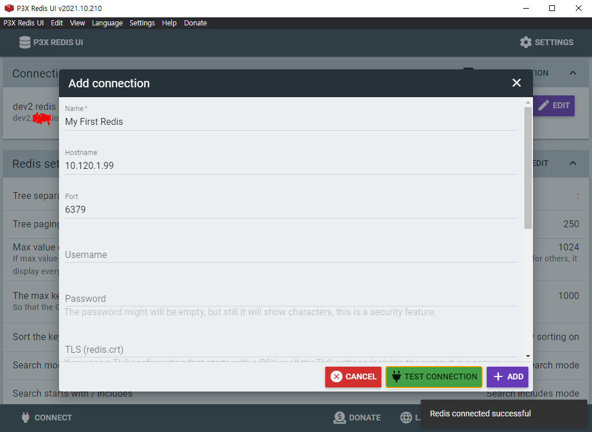This screenshot has height=432, width=592.
Task: Click the plug icon on Connect
Action: point(25,418)
